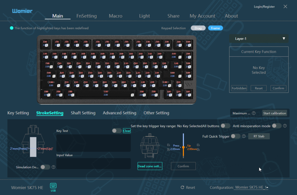
Task: Click the help icon next to Maximum
Action: (x=253, y=113)
